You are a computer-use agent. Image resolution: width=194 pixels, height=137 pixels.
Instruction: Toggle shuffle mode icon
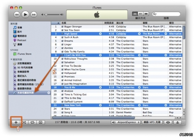coord(24,122)
